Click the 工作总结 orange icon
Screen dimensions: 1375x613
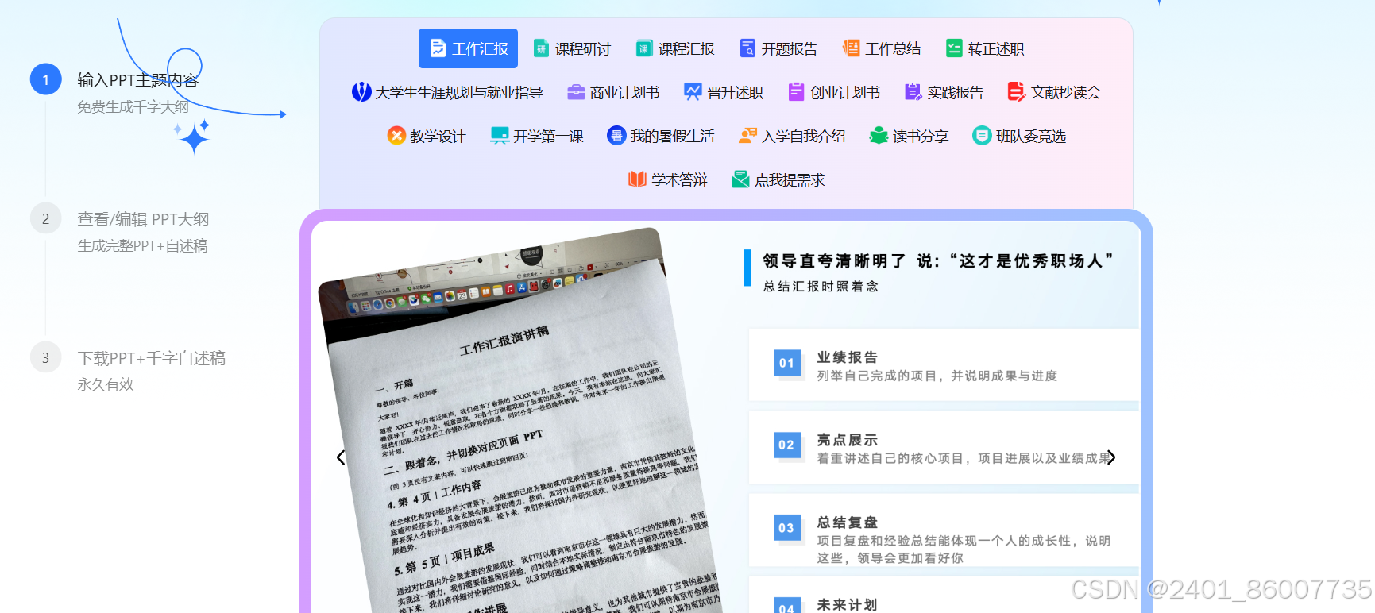[851, 48]
